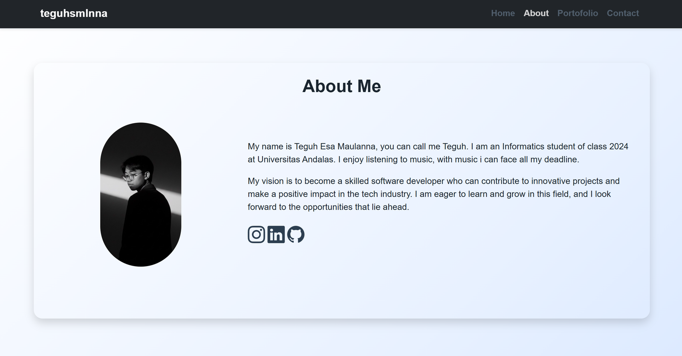Open the LinkedIn profile icon
Viewport: 682px width, 356px height.
(x=276, y=234)
